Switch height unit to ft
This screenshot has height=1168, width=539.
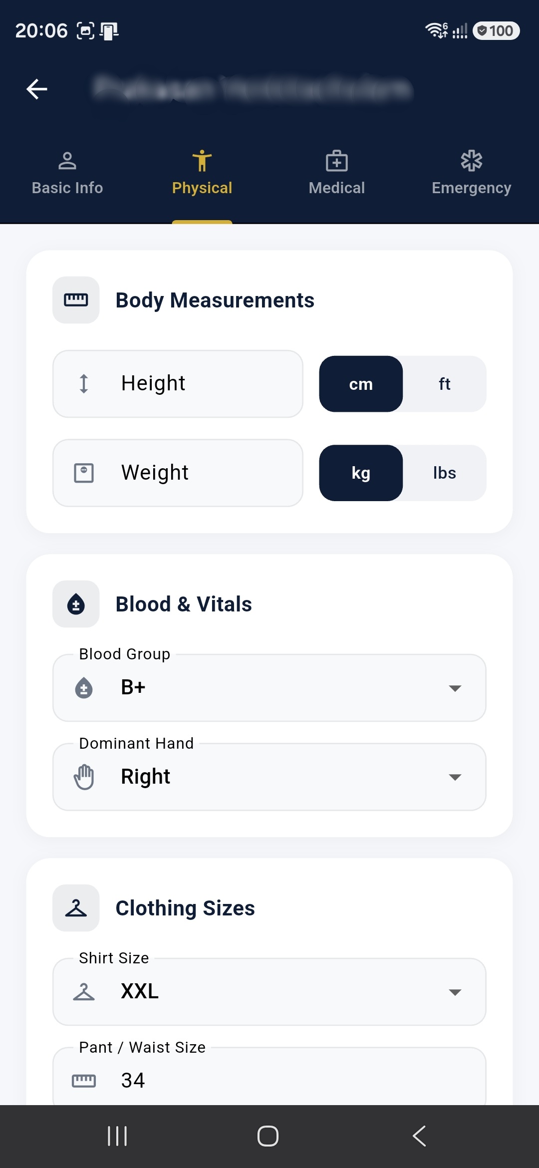[x=445, y=384]
